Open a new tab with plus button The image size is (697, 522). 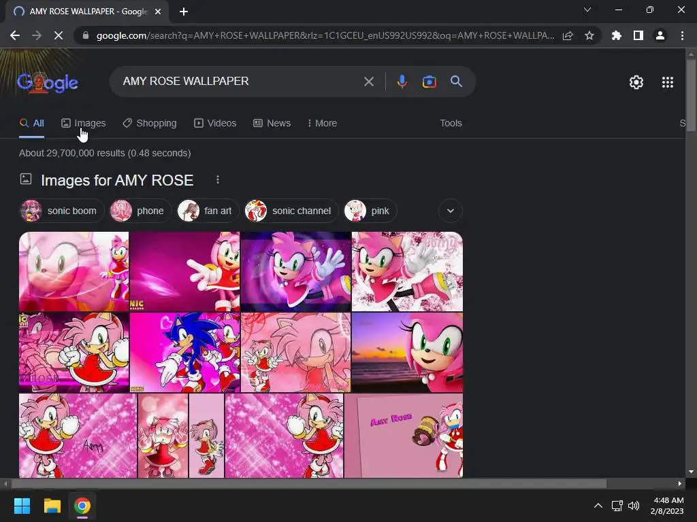pos(184,12)
